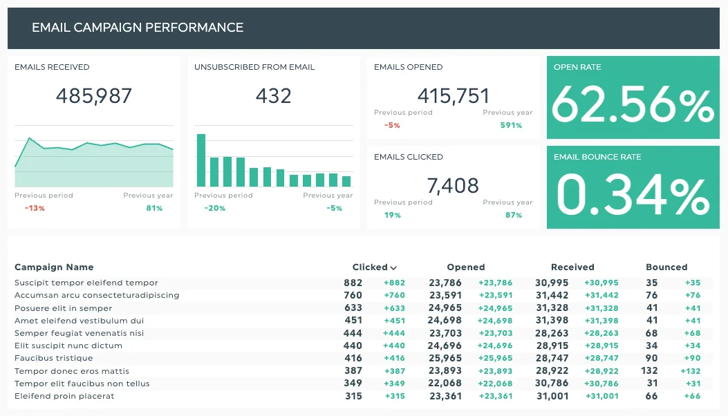Screen dimensions: 728x416
Task: Sort the table by Bounced column
Action: pyautogui.click(x=666, y=267)
